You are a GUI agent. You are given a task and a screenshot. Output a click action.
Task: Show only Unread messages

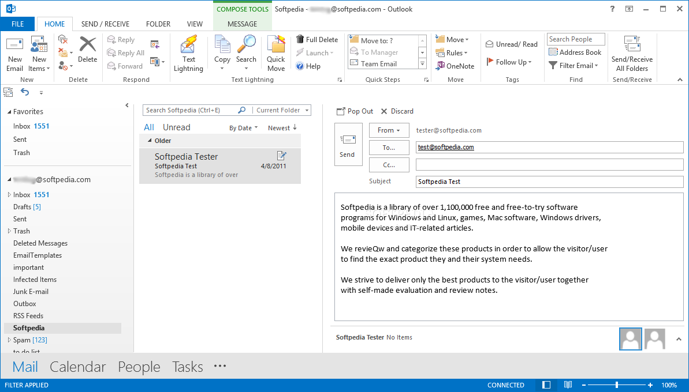click(x=176, y=127)
